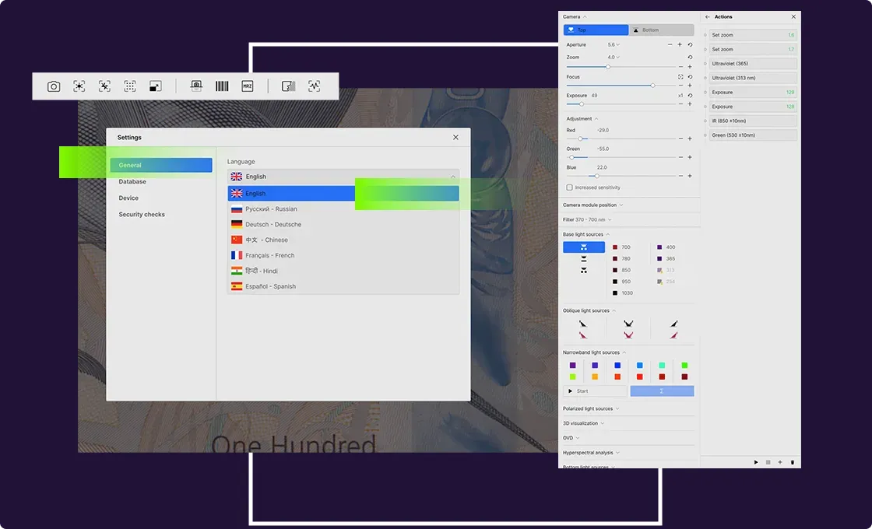Delete action using the trash icon
872x529 pixels.
pyautogui.click(x=793, y=462)
